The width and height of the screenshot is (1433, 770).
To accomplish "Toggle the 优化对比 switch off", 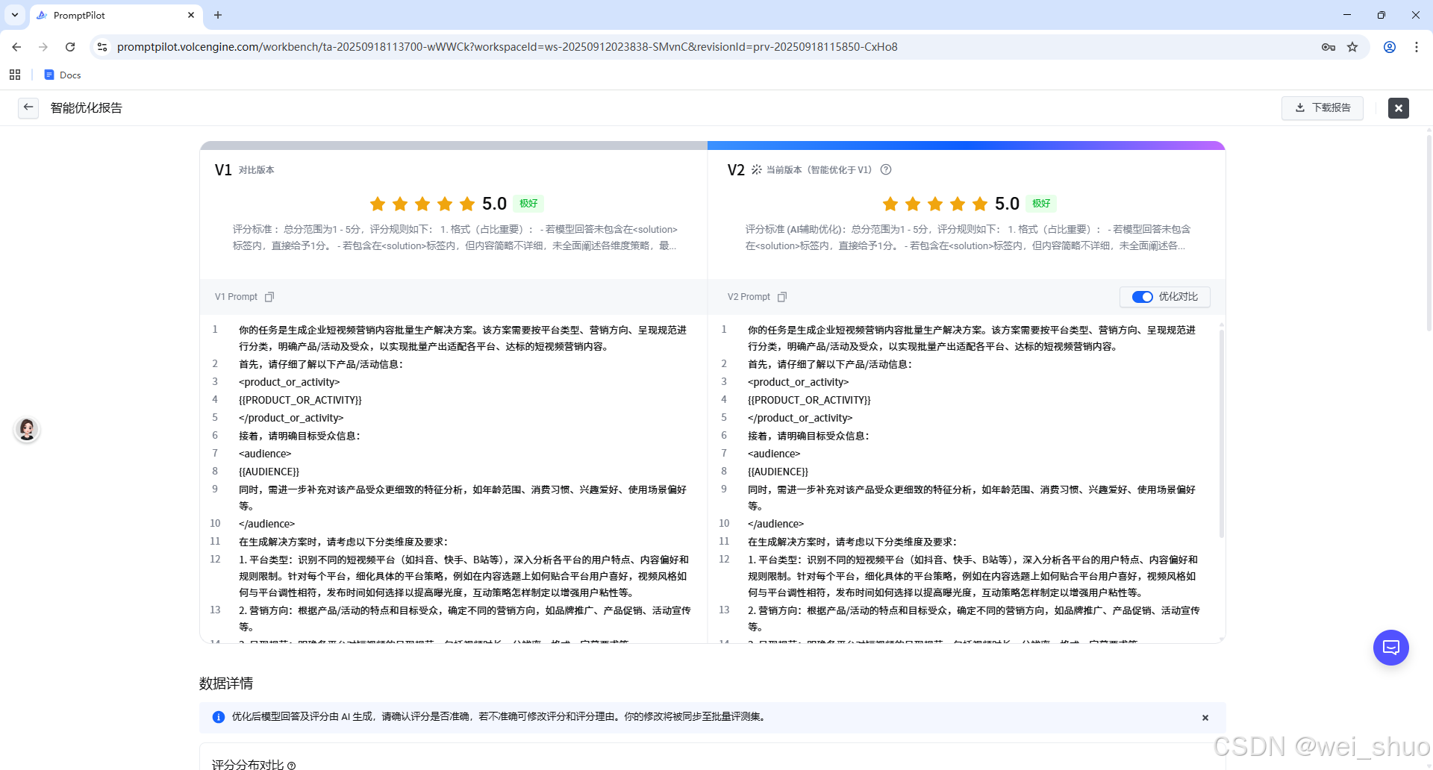I will [x=1143, y=297].
